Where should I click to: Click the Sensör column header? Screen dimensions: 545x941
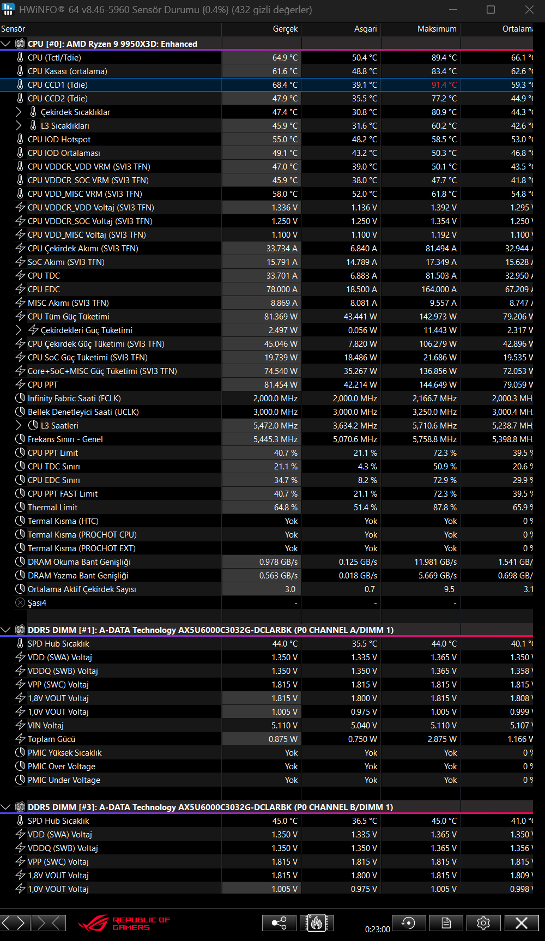[111, 29]
